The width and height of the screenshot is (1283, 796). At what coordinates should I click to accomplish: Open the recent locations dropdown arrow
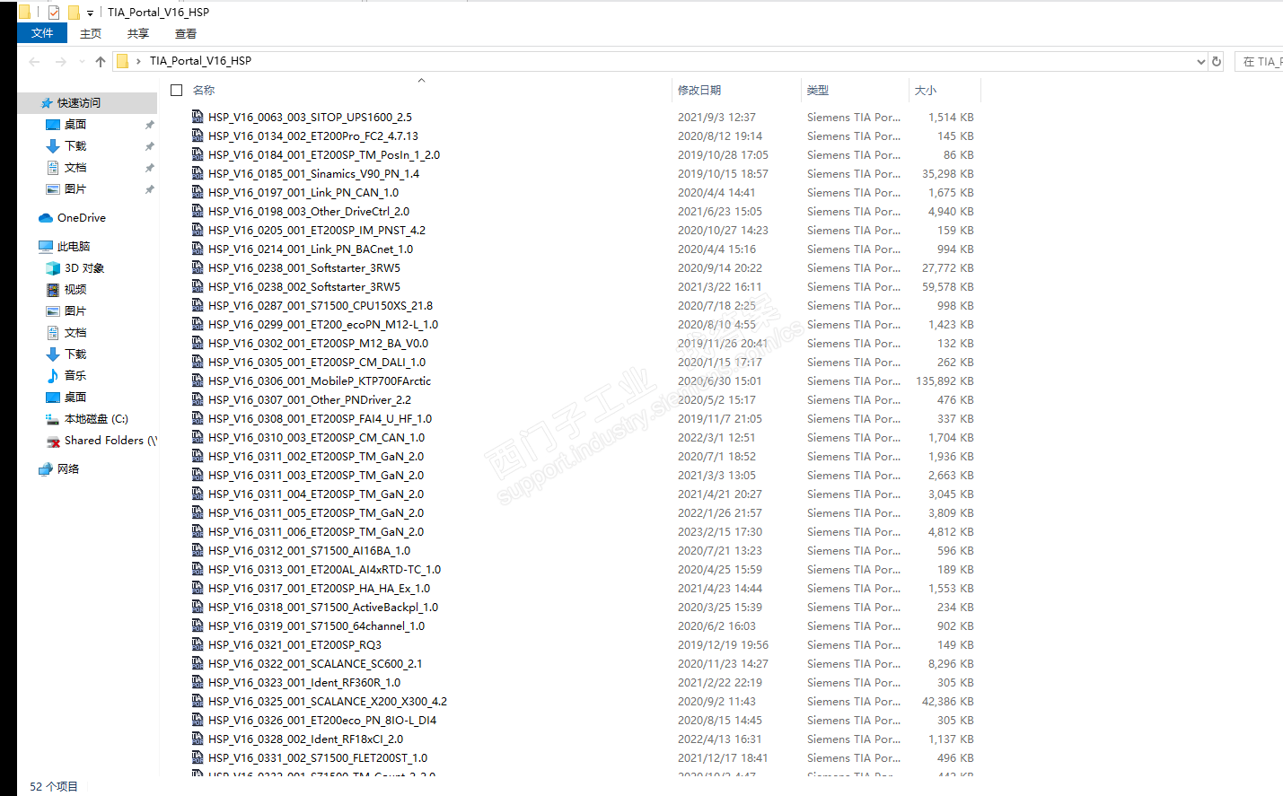[x=82, y=62]
